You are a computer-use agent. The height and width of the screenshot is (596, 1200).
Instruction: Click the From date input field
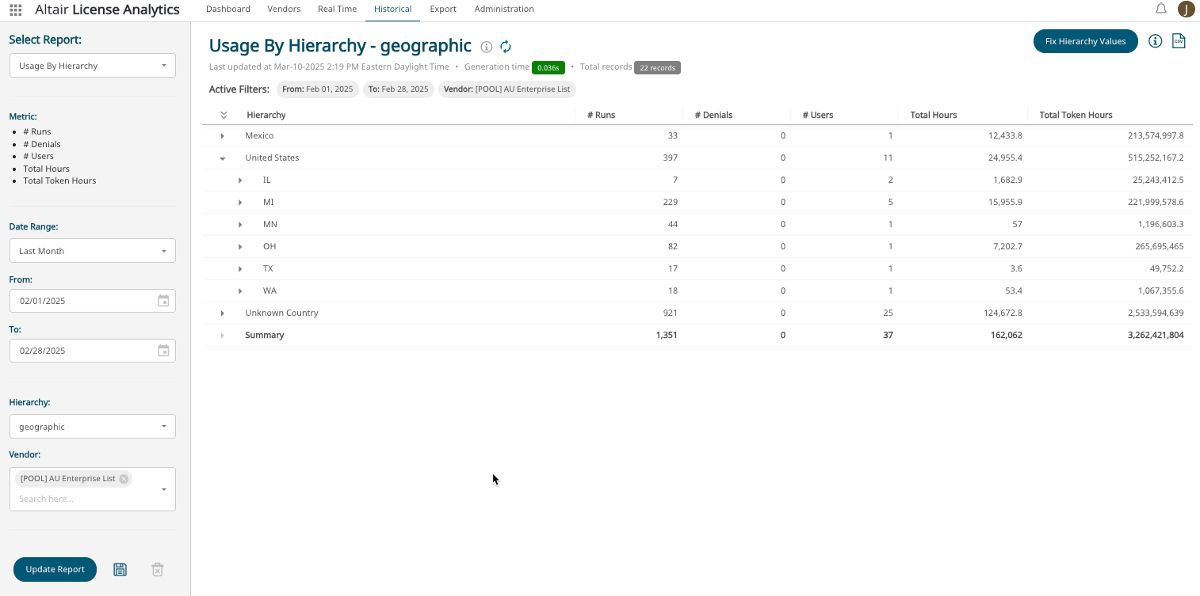pyautogui.click(x=93, y=301)
